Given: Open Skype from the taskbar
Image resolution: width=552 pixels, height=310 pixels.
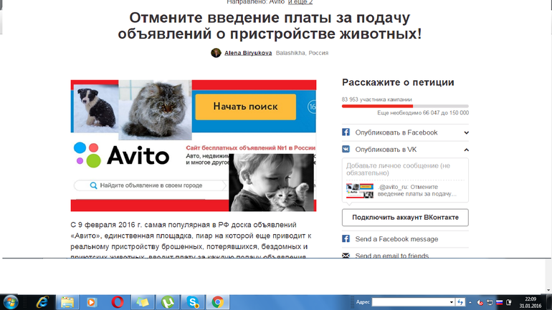Looking at the screenshot, I should coord(193,301).
